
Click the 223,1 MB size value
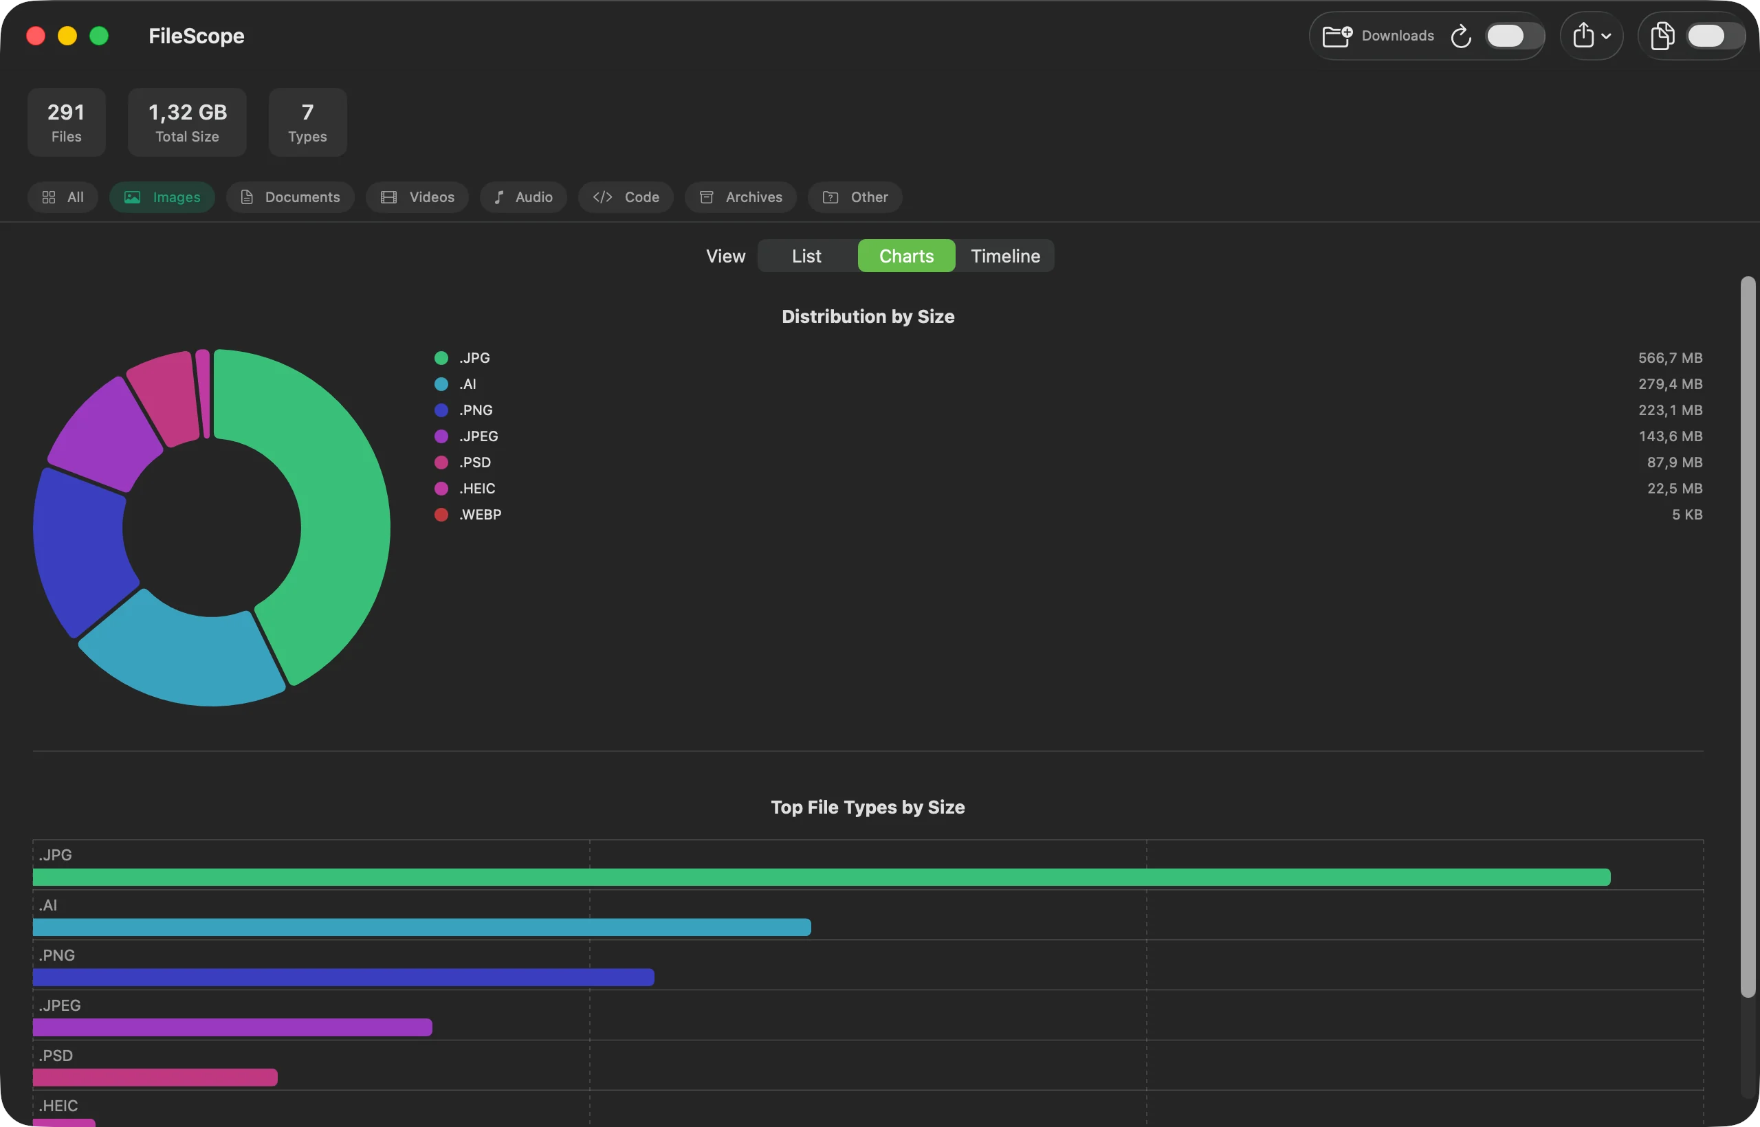[1670, 410]
